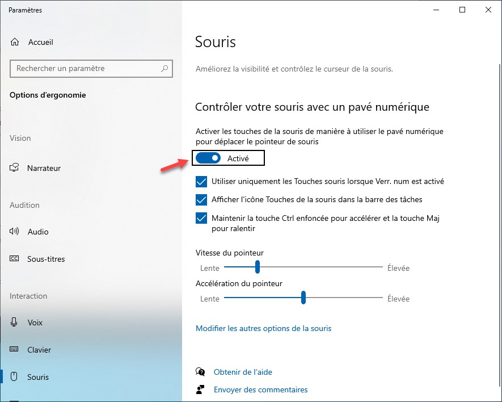Uncheck Afficher l'icône Touches de la souris
This screenshot has width=502, height=402.
pyautogui.click(x=201, y=200)
